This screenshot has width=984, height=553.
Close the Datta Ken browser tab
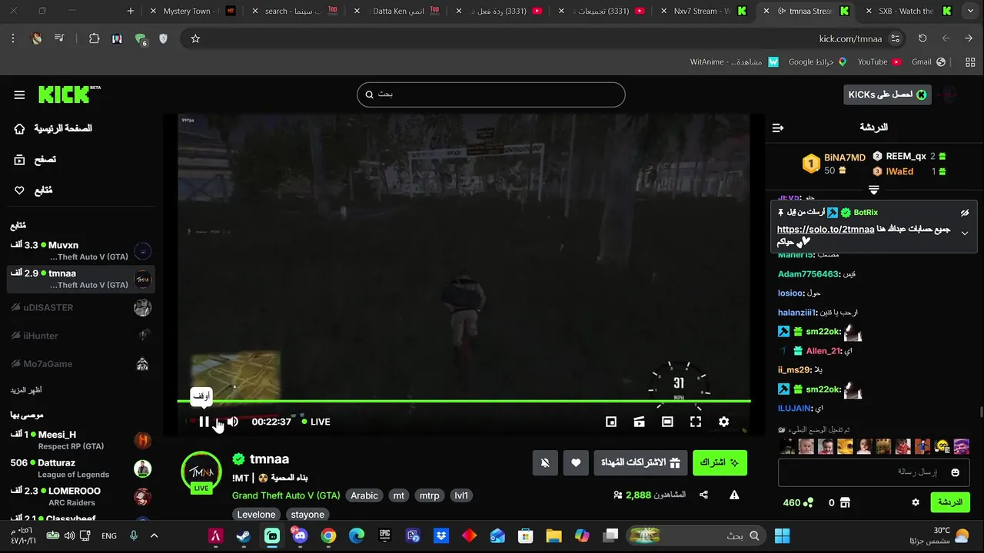(357, 11)
